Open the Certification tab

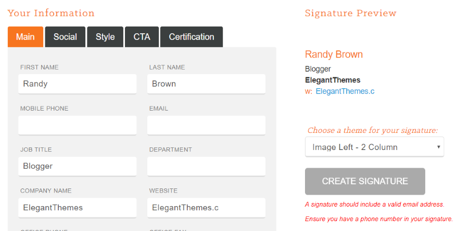tap(192, 37)
